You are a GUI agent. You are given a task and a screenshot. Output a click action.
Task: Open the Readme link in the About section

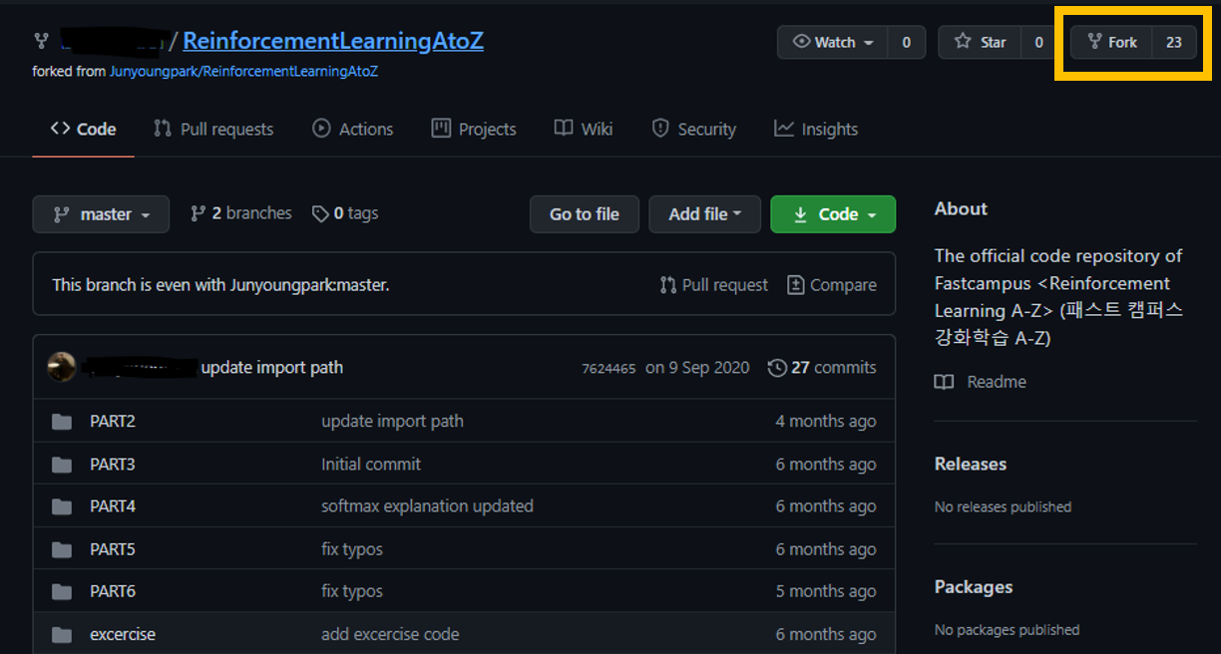click(x=981, y=382)
